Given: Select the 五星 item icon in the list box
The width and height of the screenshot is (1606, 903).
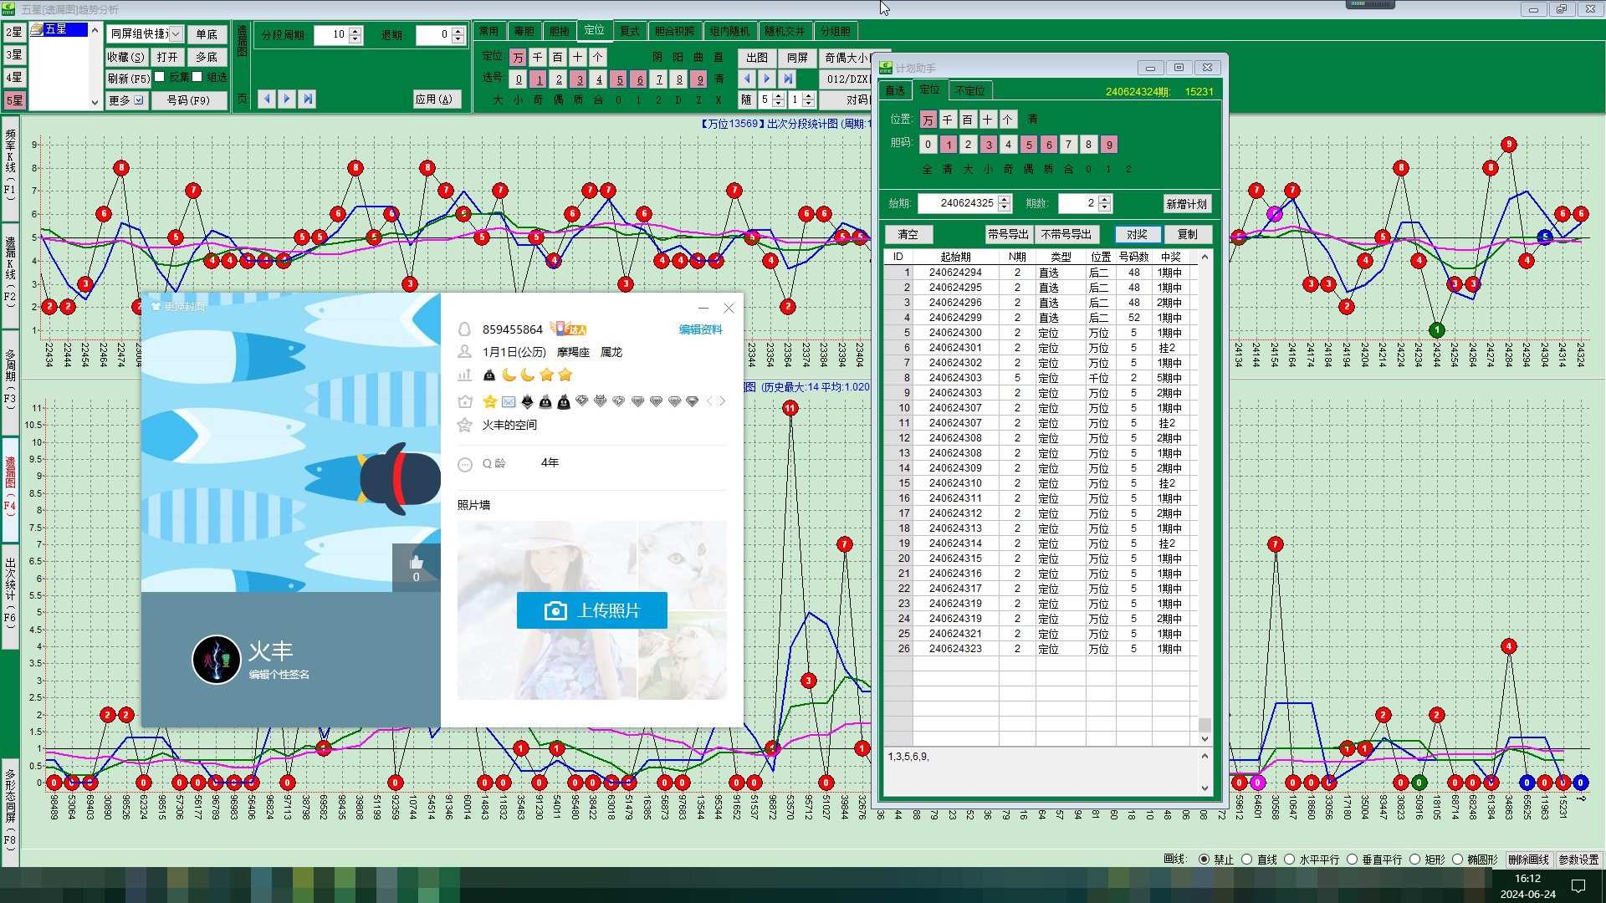Looking at the screenshot, I should tap(37, 29).
